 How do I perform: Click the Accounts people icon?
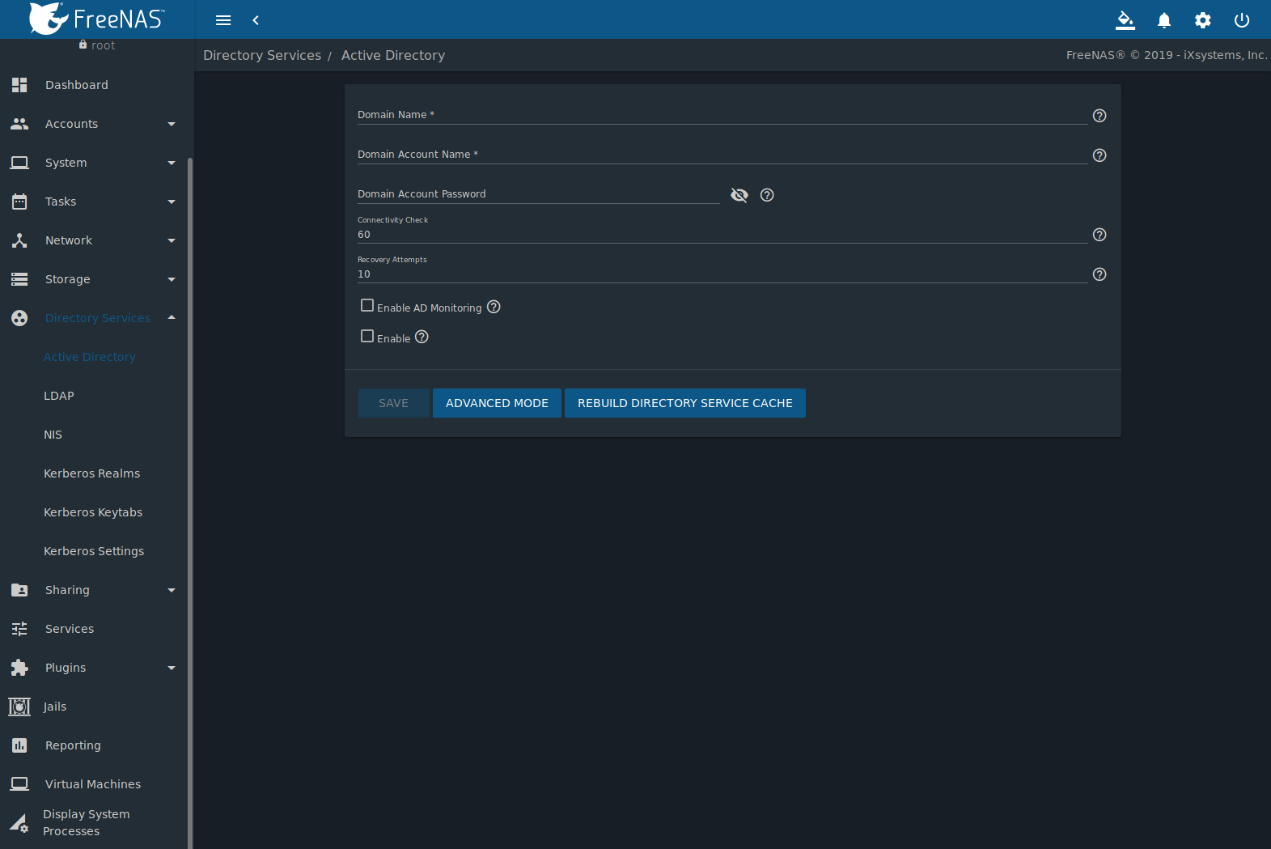[x=19, y=124]
